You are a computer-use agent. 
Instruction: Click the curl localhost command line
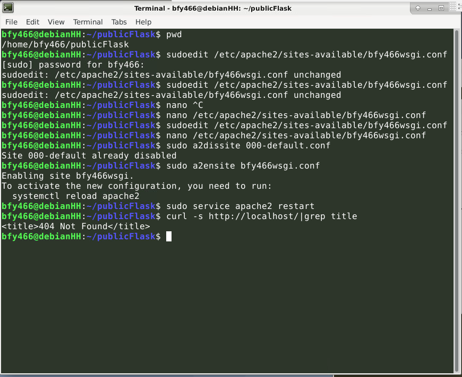(x=261, y=216)
